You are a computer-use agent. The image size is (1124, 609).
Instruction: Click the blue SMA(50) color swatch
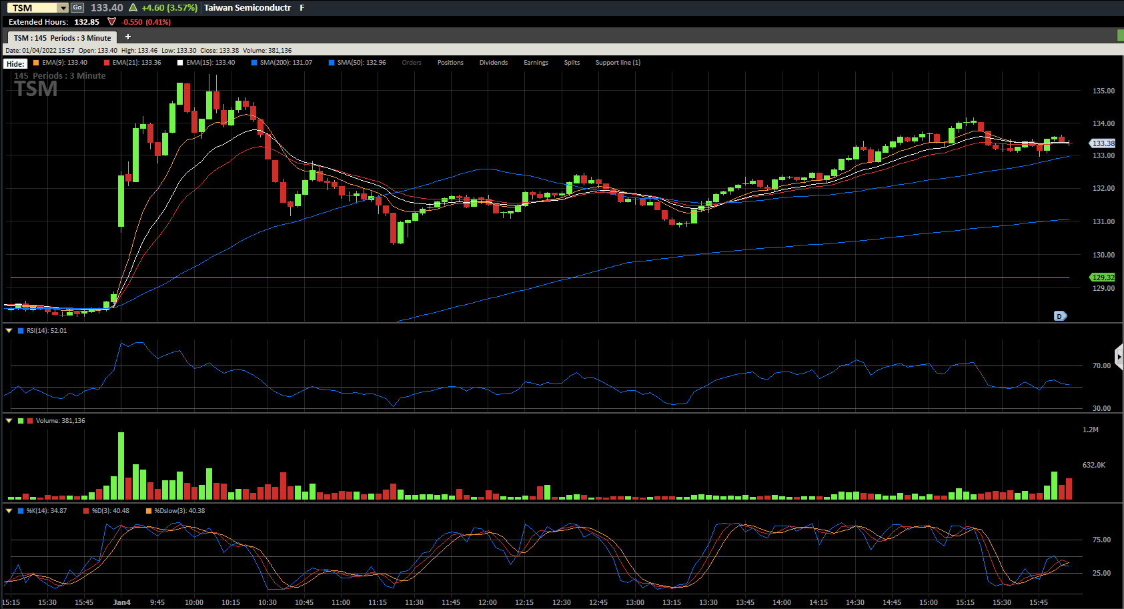click(x=332, y=63)
